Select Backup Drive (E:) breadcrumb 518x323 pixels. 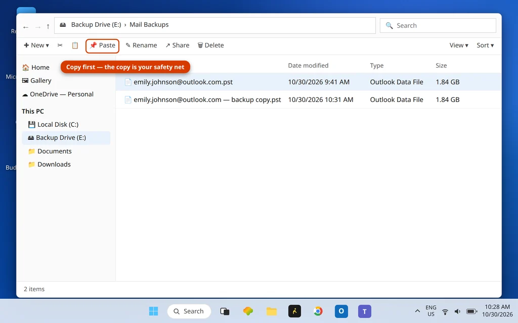[x=96, y=25]
